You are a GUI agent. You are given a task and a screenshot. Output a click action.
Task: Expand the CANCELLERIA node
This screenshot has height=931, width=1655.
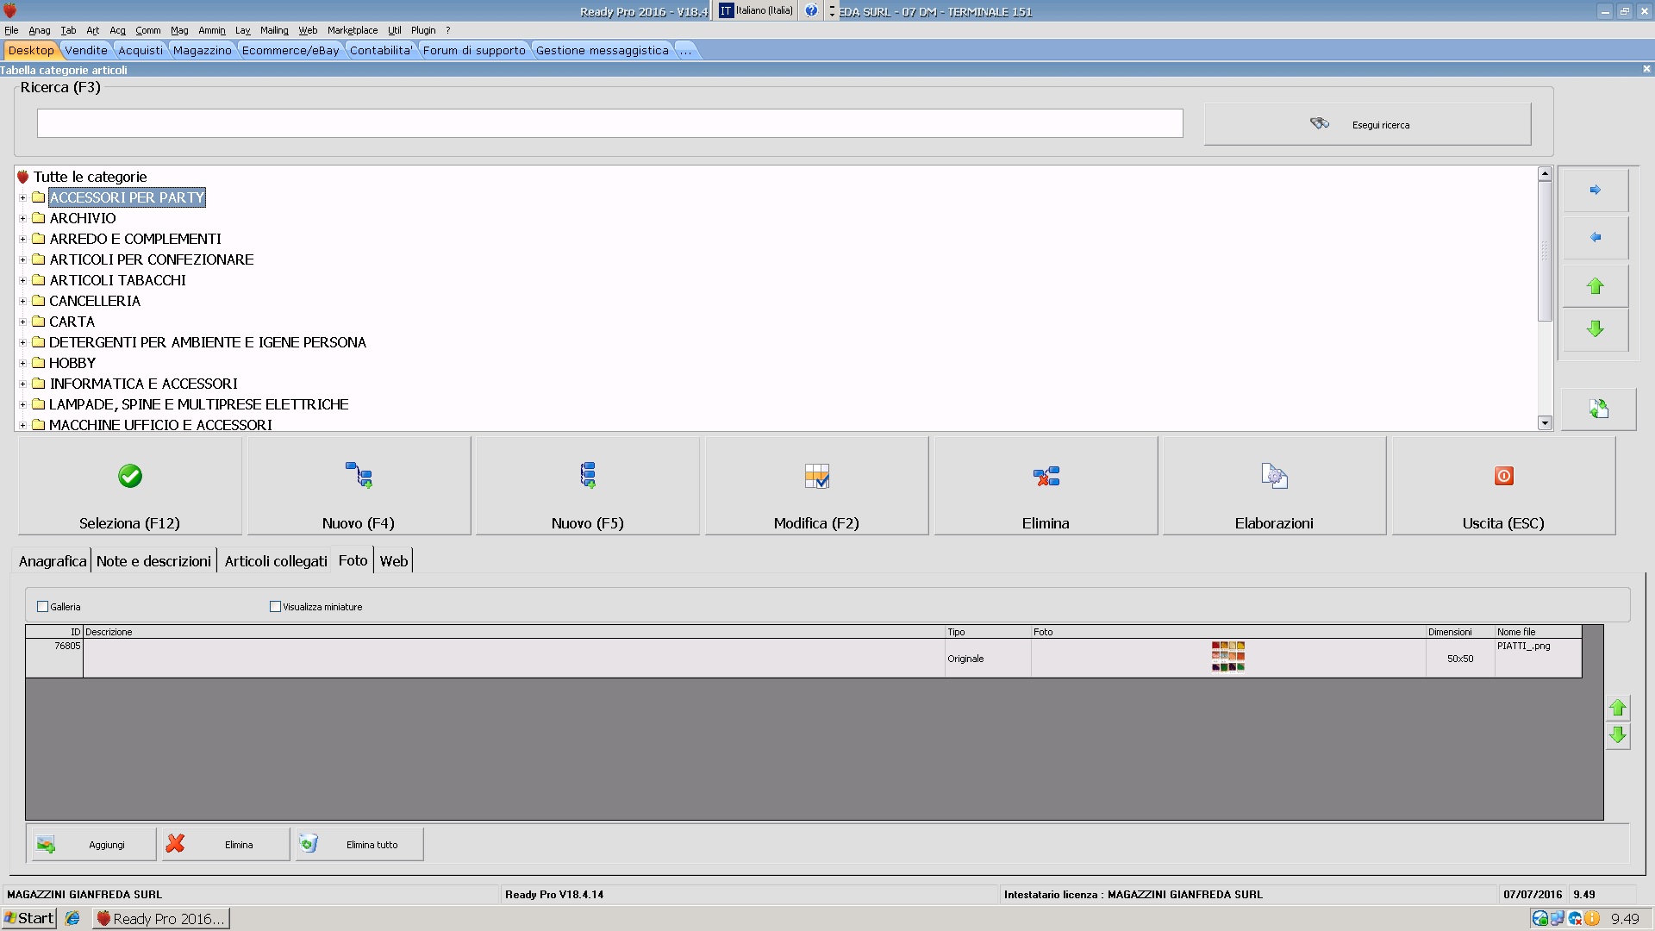point(22,301)
